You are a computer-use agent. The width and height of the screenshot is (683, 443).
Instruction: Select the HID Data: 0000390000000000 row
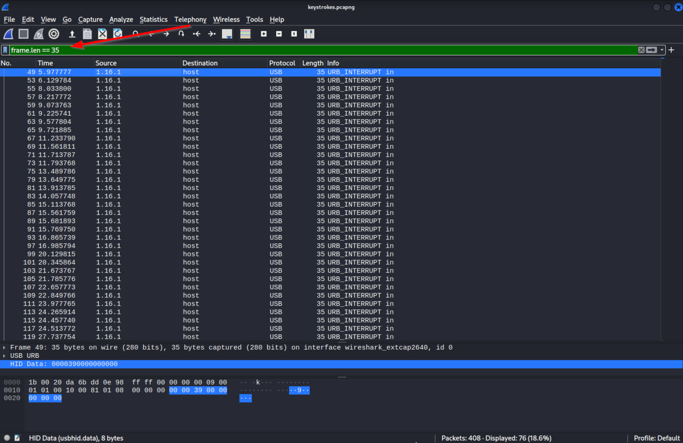[341, 364]
